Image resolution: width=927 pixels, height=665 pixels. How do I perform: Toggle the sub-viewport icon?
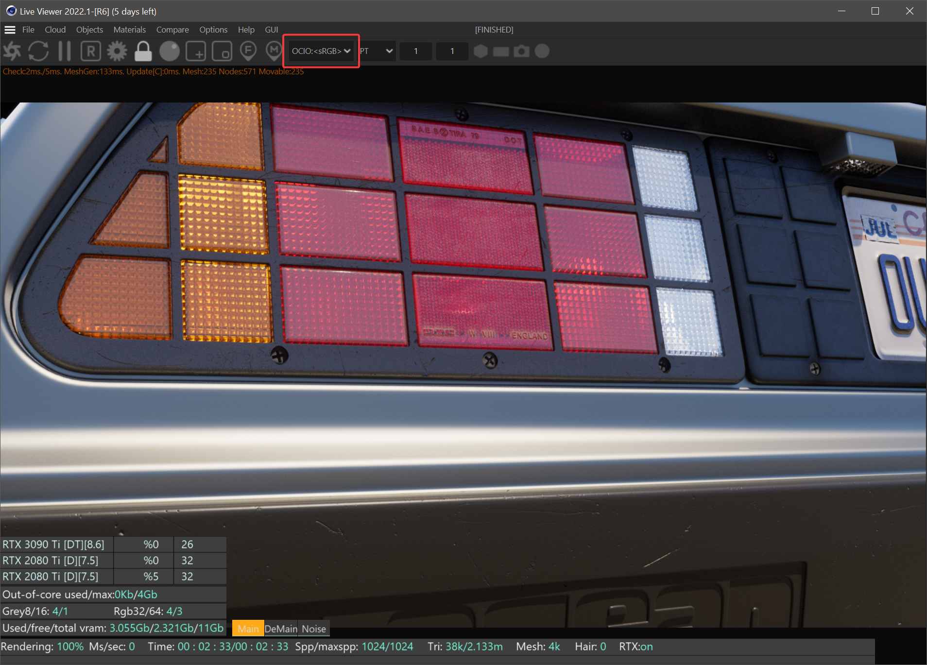click(x=222, y=51)
